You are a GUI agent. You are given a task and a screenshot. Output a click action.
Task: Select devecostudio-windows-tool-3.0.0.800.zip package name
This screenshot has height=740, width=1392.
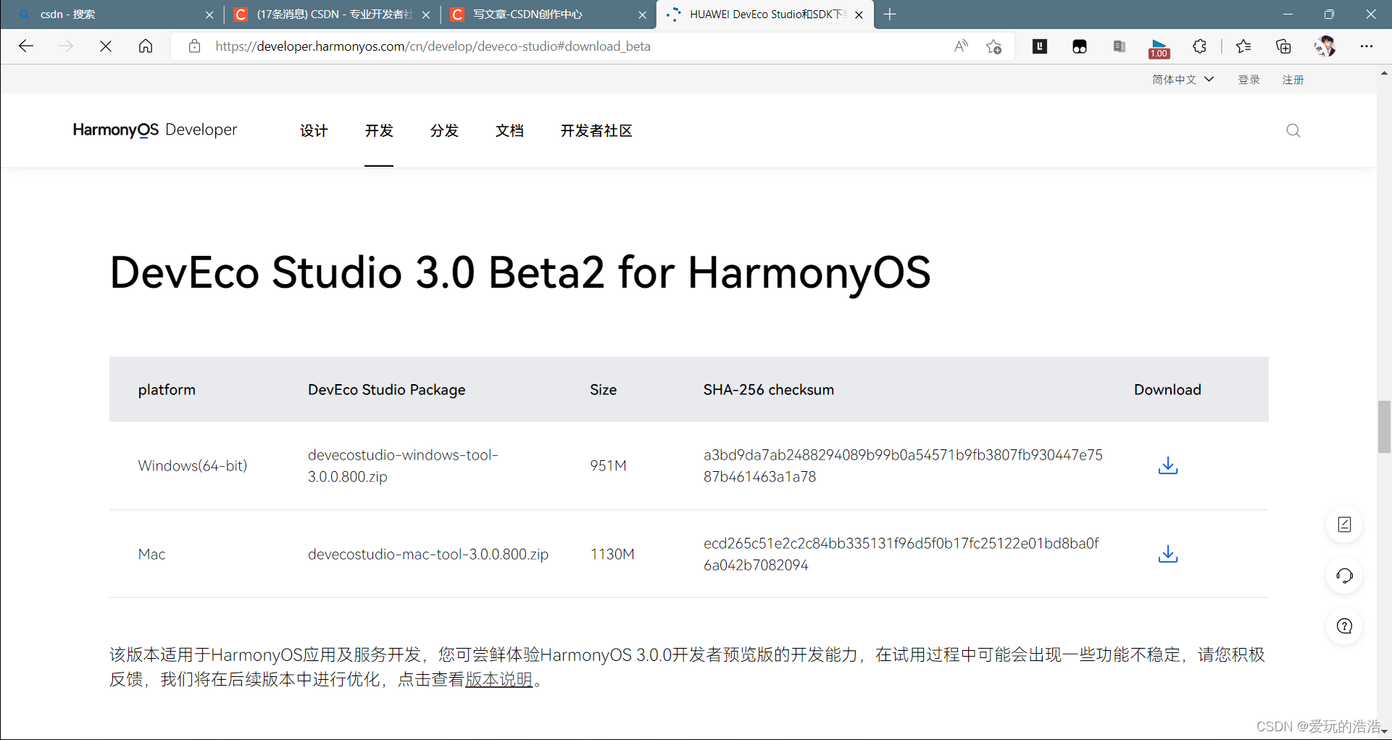coord(403,466)
